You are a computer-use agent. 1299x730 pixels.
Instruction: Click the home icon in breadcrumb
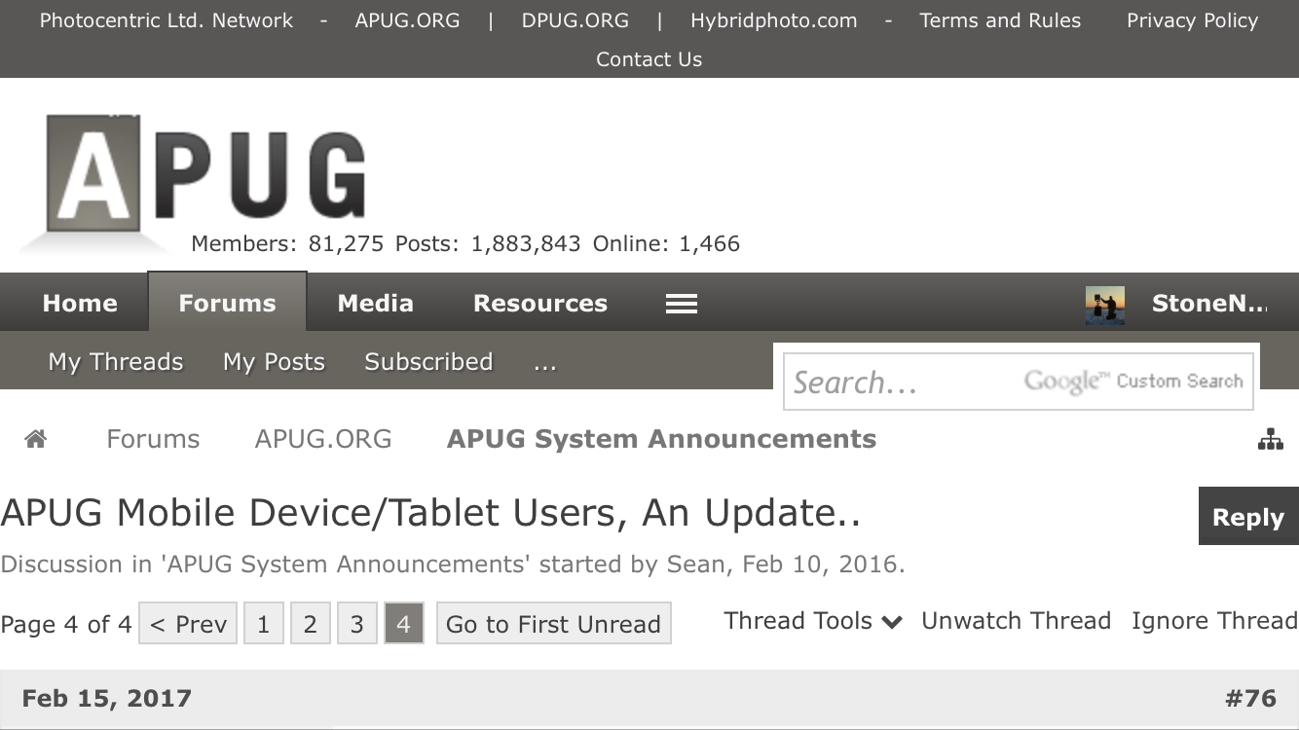click(x=36, y=439)
